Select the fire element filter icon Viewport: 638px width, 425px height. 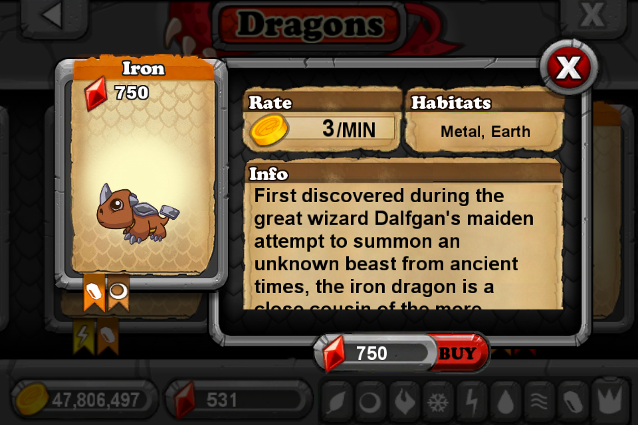click(403, 402)
